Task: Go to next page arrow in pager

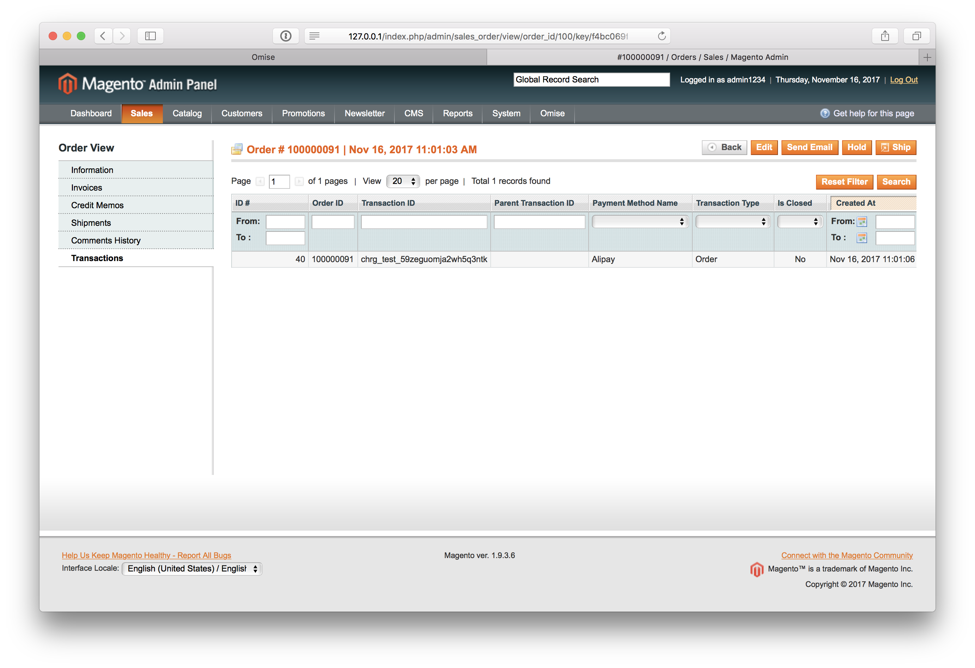Action: pyautogui.click(x=299, y=181)
